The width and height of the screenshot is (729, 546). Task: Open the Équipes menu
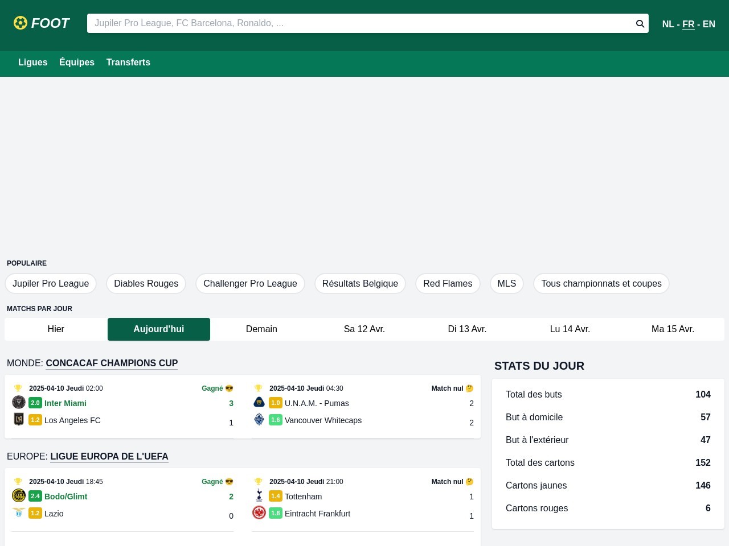click(77, 63)
